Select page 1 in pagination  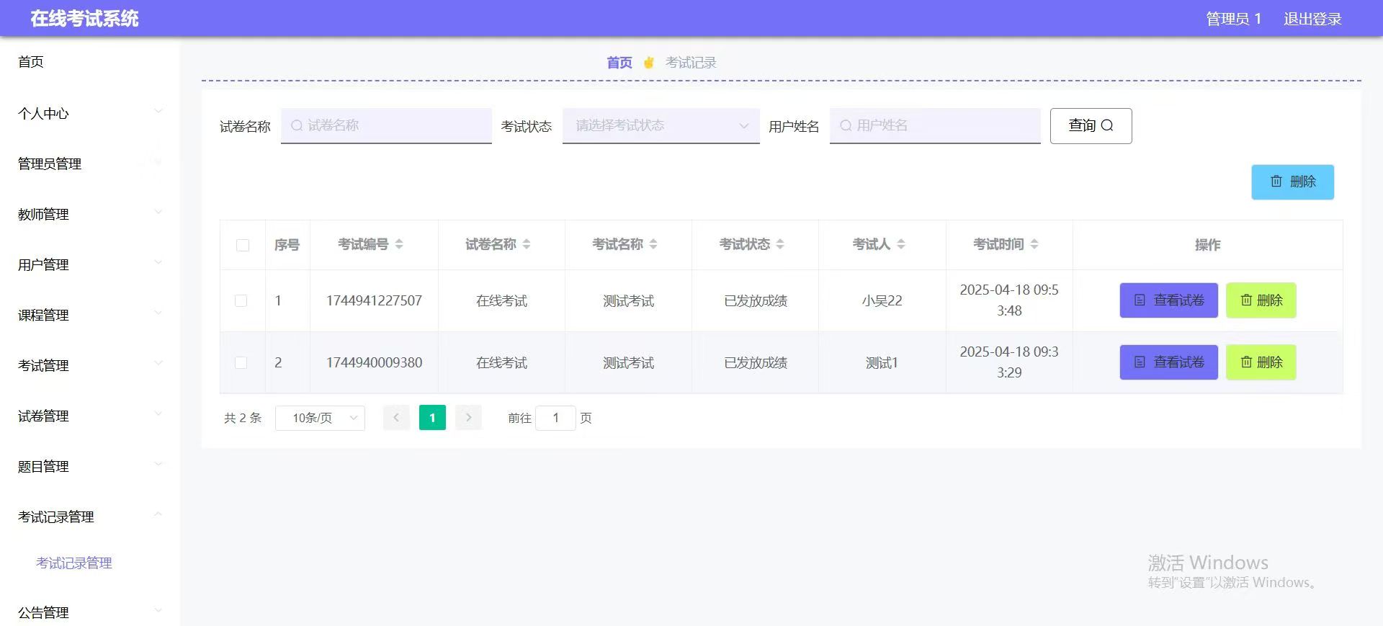tap(432, 418)
